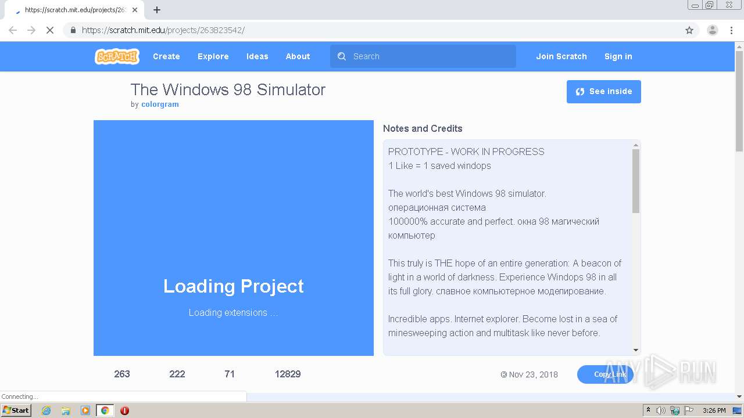The image size is (744, 418).
Task: Click Show desktop button at taskbar end
Action: click(737, 410)
